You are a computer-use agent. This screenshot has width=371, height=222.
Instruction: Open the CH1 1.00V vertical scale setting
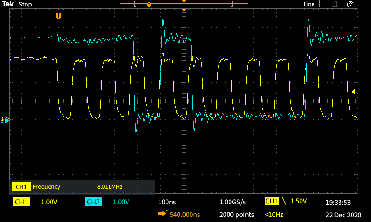pos(49,202)
